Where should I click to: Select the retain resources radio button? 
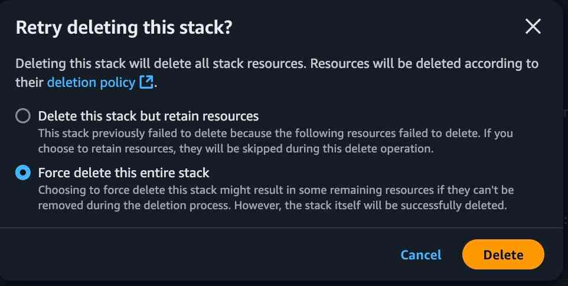click(23, 116)
